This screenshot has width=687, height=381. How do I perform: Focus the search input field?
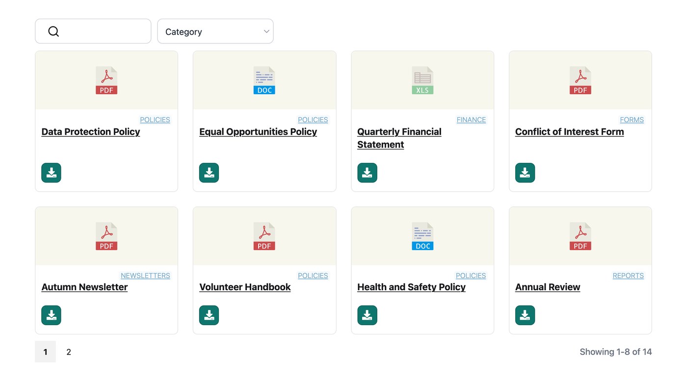(x=93, y=31)
